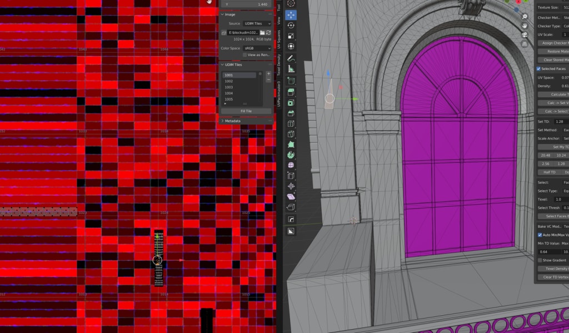Image resolution: width=569 pixels, height=333 pixels.
Task: Open the UVPackmaster3 sidebar tab
Action: (279, 94)
